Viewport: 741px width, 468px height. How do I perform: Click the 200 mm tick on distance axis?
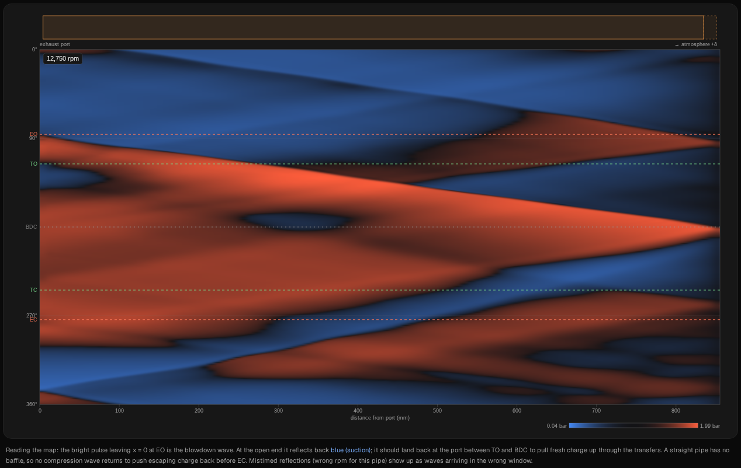[x=199, y=411]
